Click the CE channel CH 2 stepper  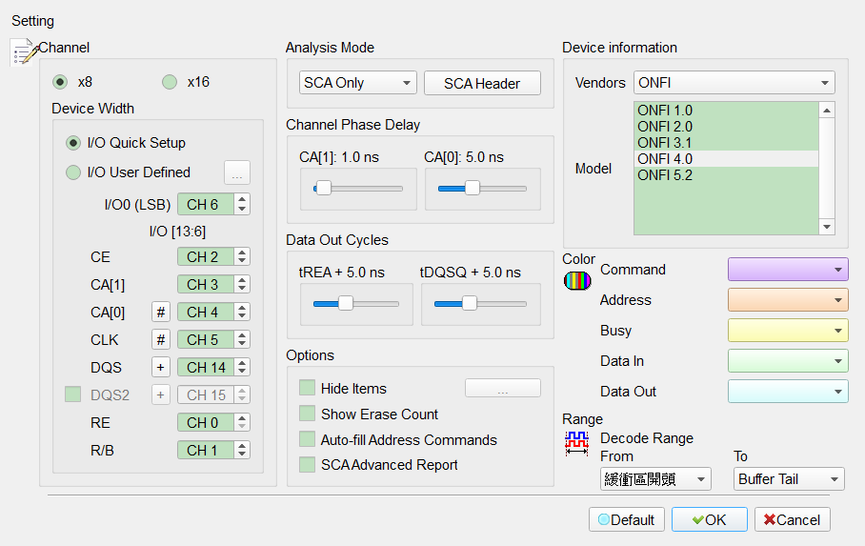(242, 256)
